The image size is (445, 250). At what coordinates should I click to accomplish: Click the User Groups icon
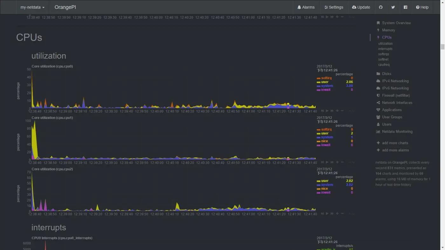(378, 117)
